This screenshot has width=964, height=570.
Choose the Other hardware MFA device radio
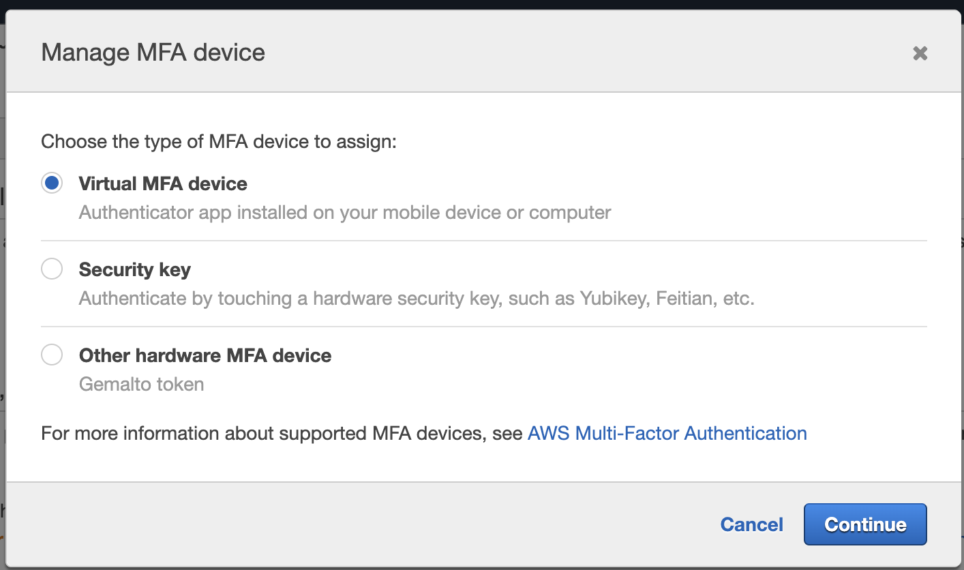tap(52, 355)
